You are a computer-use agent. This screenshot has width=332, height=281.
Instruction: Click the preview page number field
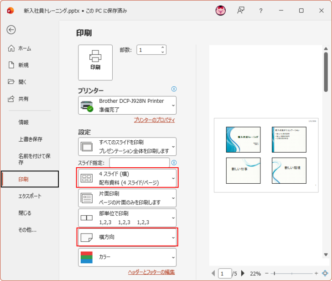225,273
